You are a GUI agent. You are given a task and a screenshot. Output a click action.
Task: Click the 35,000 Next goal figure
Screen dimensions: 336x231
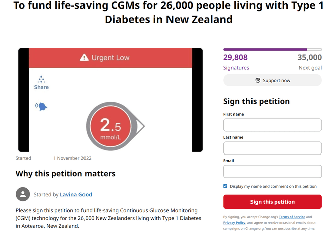(x=309, y=58)
